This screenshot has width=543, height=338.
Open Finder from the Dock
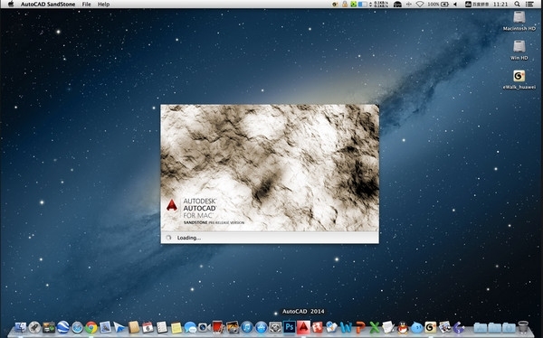click(x=20, y=327)
